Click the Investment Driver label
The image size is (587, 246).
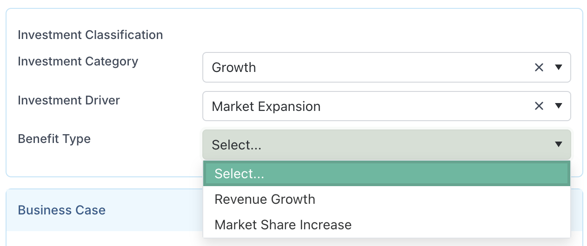click(69, 100)
